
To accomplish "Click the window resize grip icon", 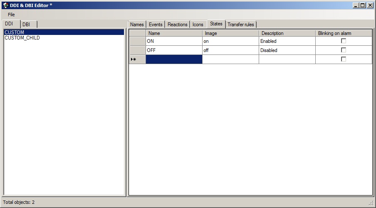I will point(372,203).
